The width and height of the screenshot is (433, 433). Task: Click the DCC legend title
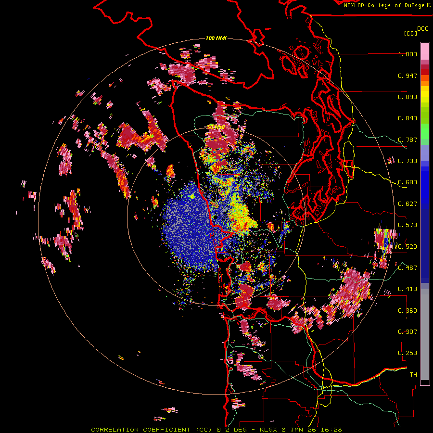pyautogui.click(x=422, y=29)
